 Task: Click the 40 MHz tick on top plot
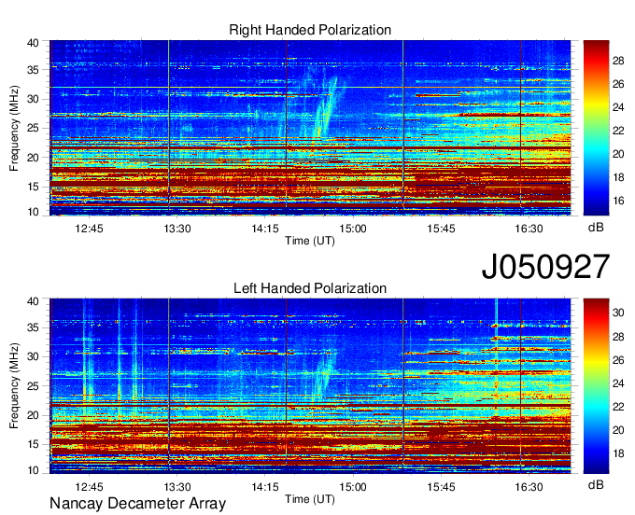[33, 43]
